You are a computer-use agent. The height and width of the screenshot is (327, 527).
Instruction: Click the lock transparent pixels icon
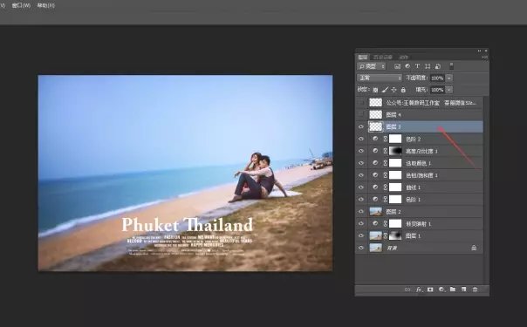(x=375, y=90)
